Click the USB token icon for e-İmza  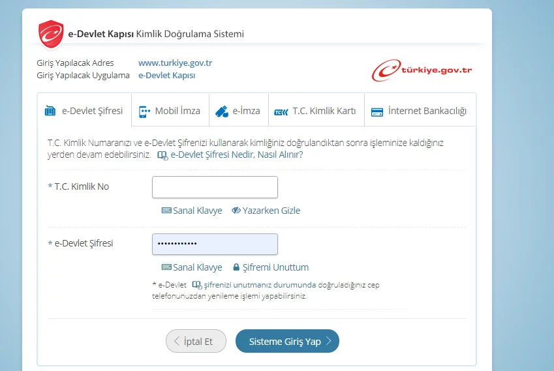pyautogui.click(x=222, y=111)
